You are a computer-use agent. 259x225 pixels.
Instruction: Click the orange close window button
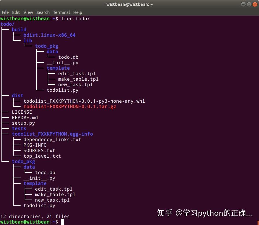(x=255, y=4)
